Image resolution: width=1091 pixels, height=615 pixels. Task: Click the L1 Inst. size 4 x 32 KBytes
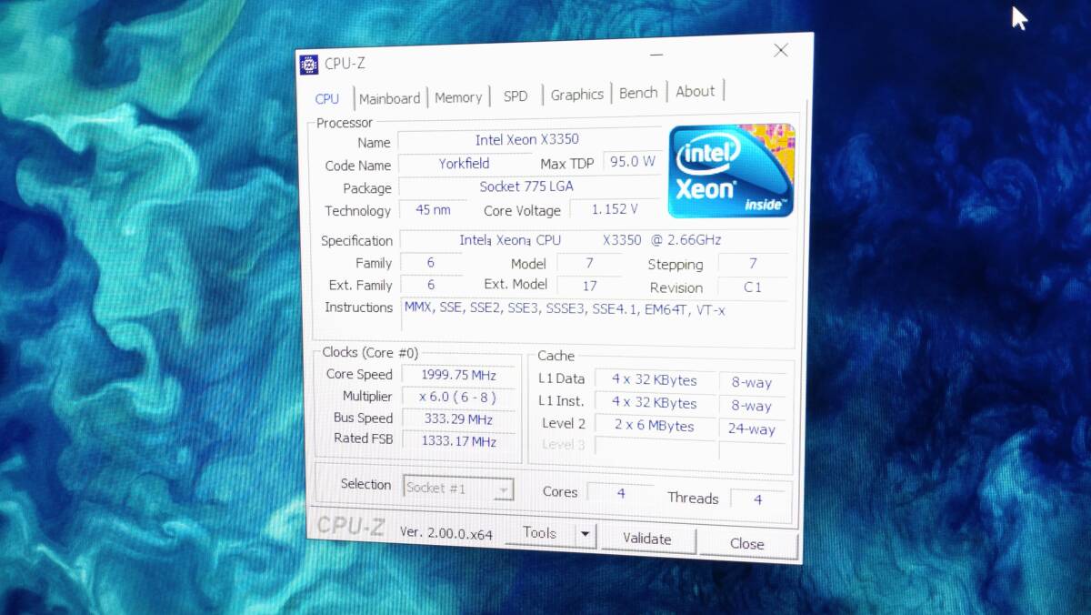(655, 403)
